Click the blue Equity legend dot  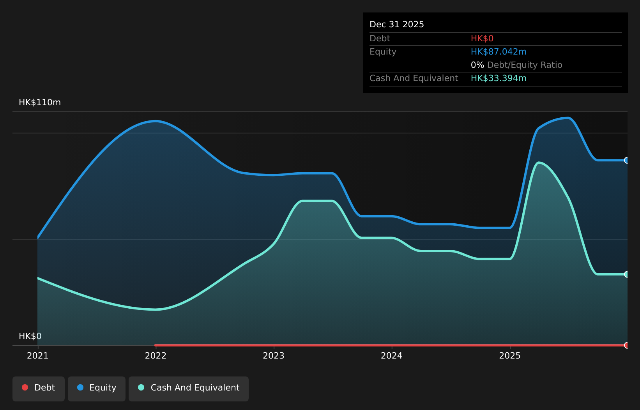click(x=80, y=387)
